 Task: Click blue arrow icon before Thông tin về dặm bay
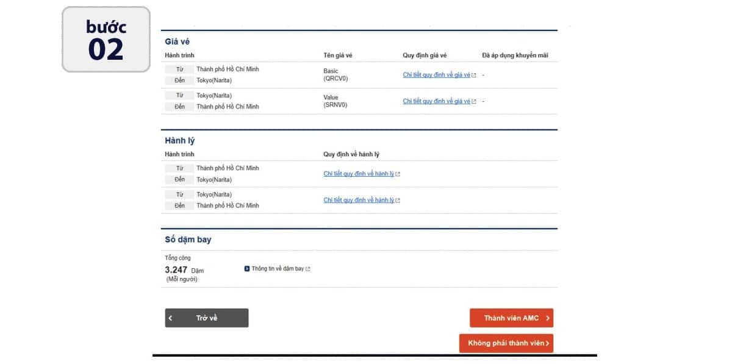[247, 269]
